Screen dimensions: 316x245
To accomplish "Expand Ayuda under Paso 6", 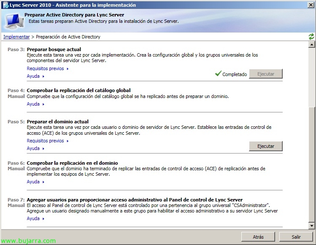I will [x=35, y=182].
